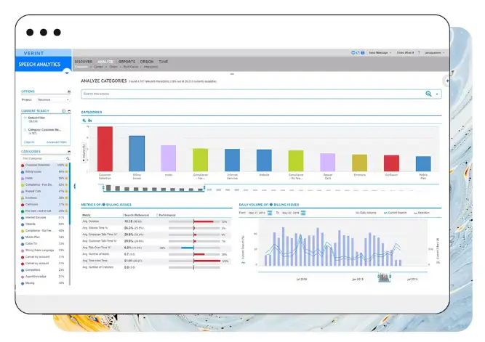Click the Customer Retention color dot
The width and height of the screenshot is (485, 342).
coord(23,166)
